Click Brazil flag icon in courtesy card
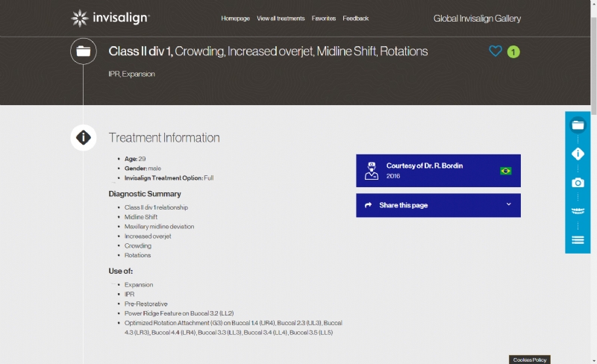The width and height of the screenshot is (597, 364). pos(506,171)
